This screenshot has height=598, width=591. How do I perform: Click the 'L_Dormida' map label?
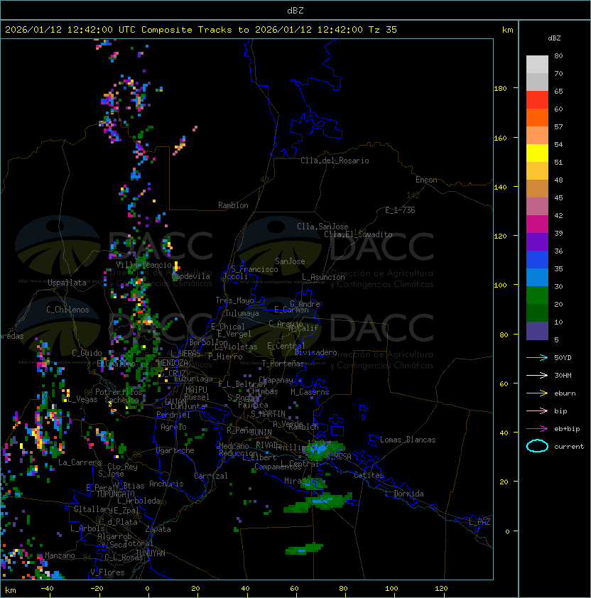click(x=404, y=494)
